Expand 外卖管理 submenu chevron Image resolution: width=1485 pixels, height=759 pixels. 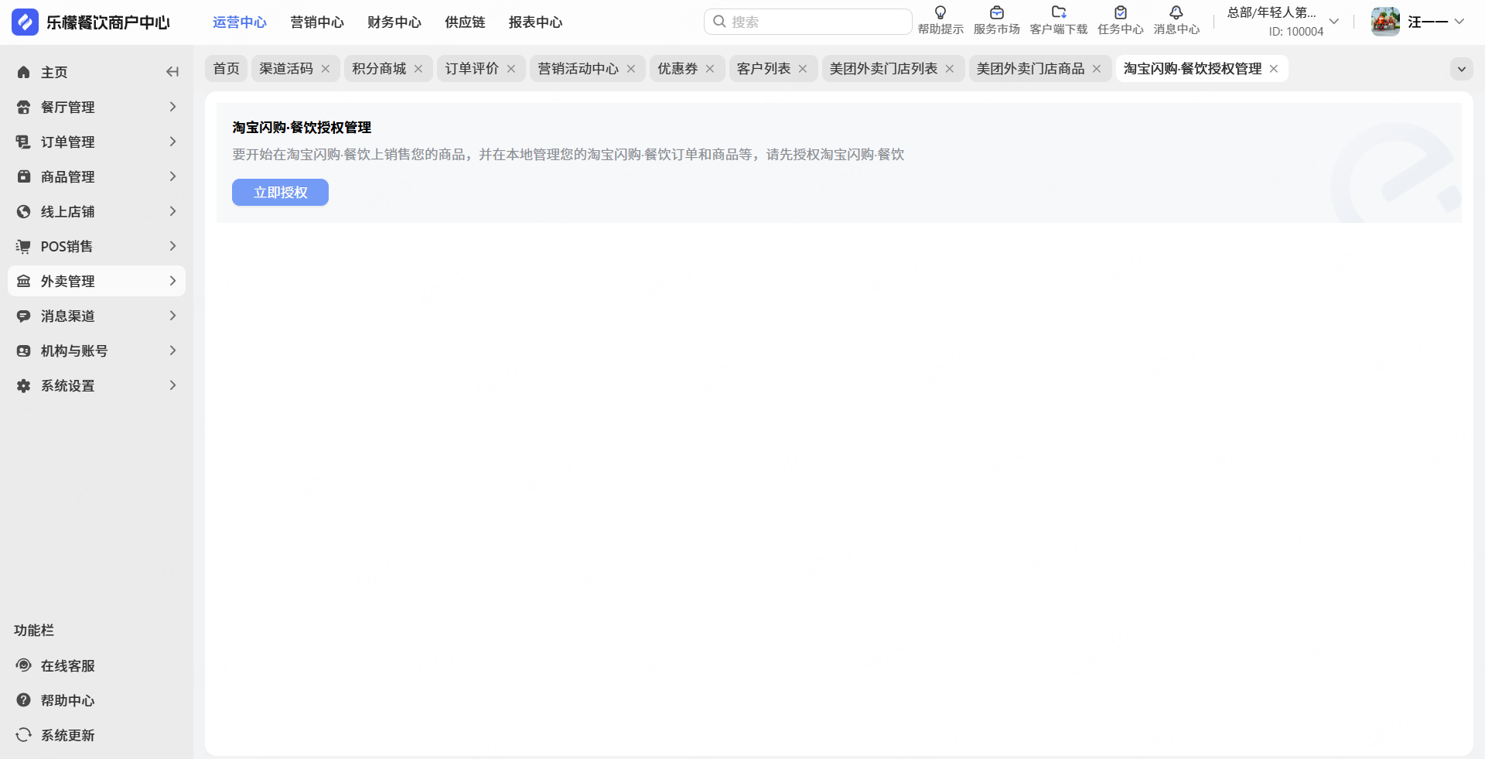point(172,281)
